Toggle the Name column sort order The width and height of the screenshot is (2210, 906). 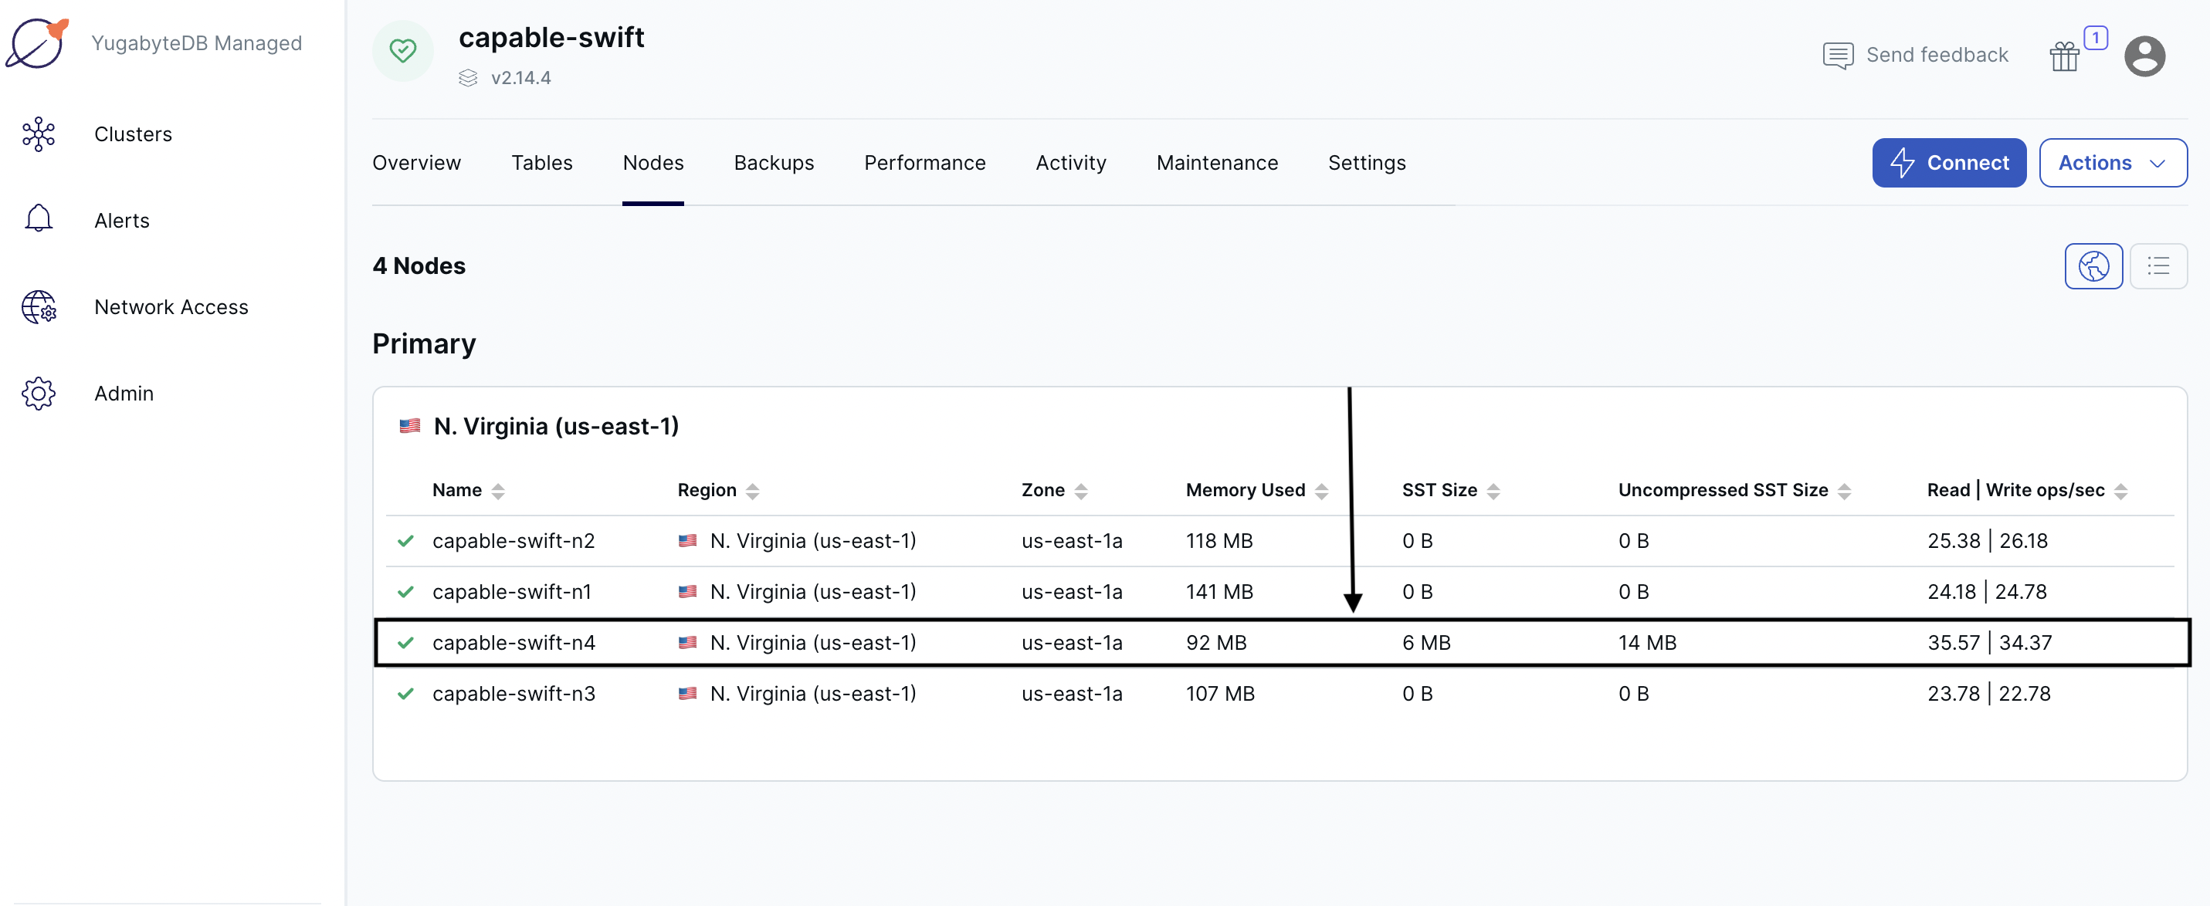point(500,490)
